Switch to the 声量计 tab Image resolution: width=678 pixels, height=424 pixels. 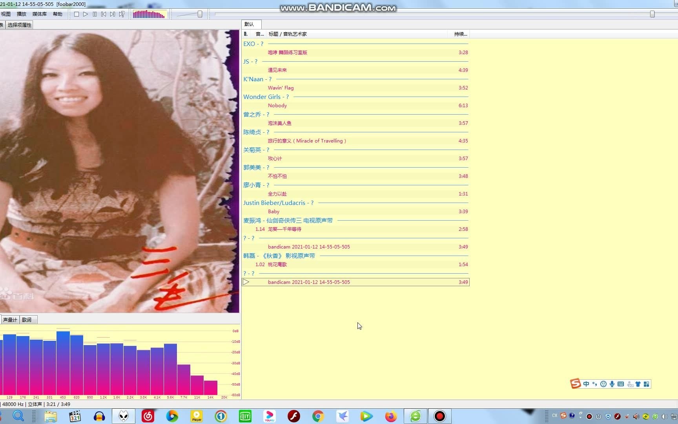pyautogui.click(x=10, y=320)
